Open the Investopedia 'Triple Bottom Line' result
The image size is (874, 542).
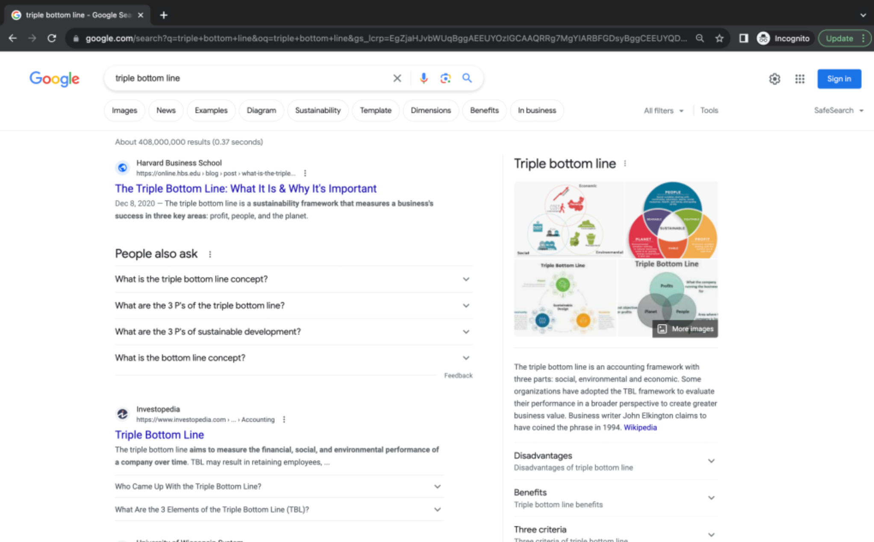pyautogui.click(x=159, y=435)
